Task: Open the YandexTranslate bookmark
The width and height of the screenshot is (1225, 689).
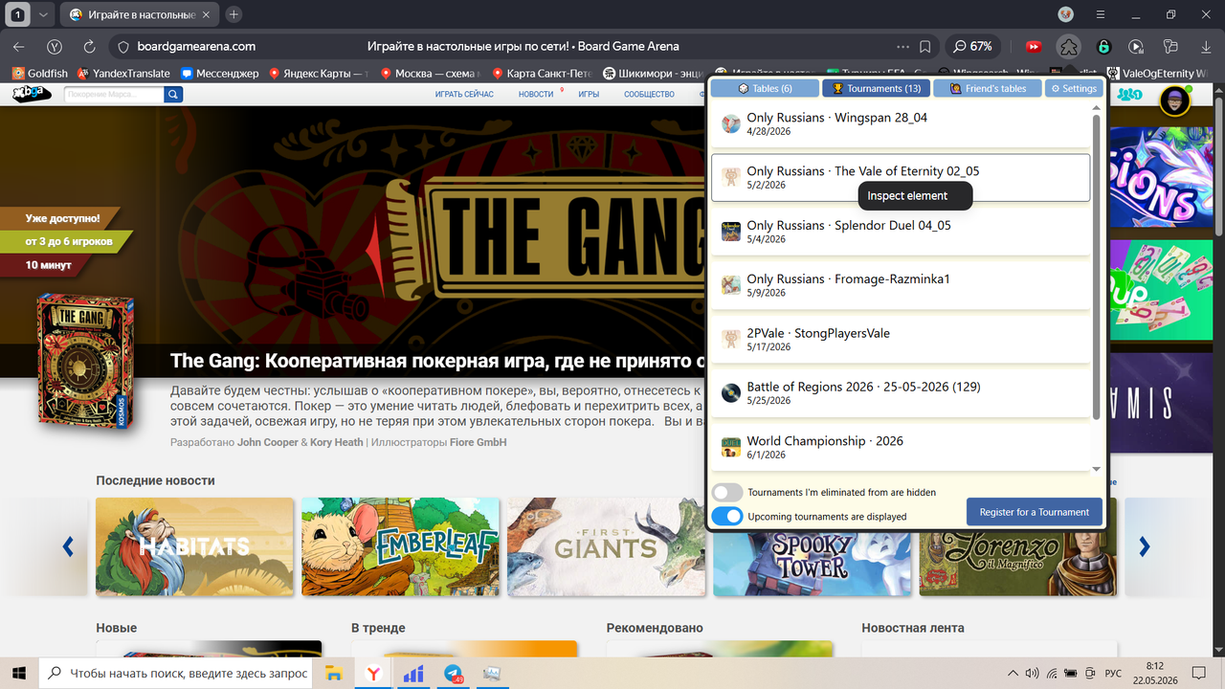Action: [x=122, y=73]
